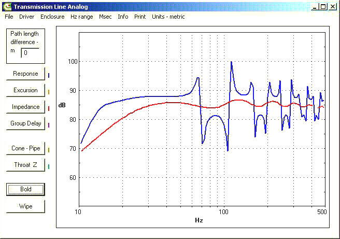
Task: Click the Throat Z button
Action: (25, 165)
